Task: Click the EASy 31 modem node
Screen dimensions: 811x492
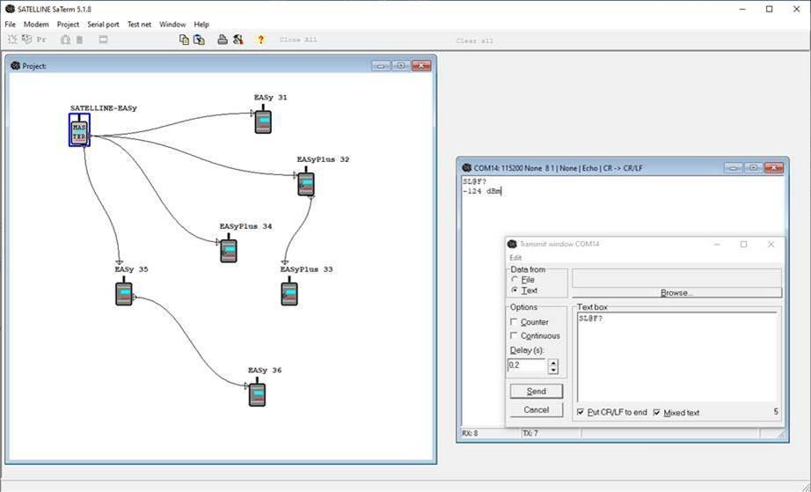Action: (262, 121)
